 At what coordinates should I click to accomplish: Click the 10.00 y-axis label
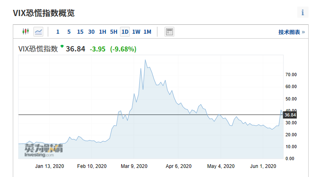click(x=291, y=147)
